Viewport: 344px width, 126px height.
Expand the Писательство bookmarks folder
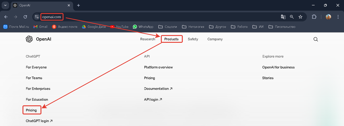[x=282, y=27]
